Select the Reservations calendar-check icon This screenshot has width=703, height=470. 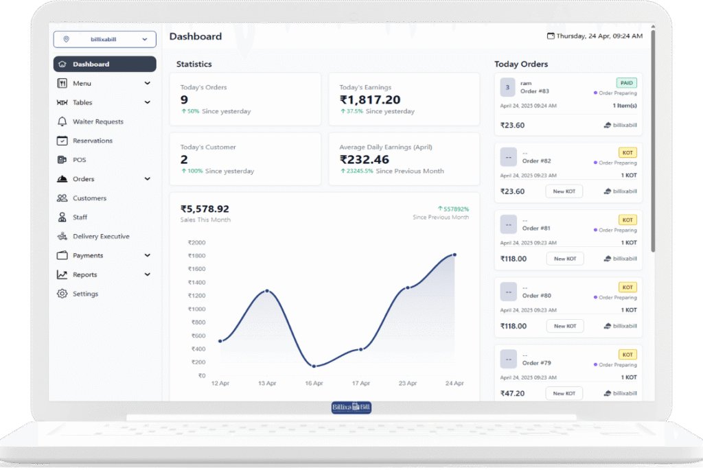coord(62,141)
